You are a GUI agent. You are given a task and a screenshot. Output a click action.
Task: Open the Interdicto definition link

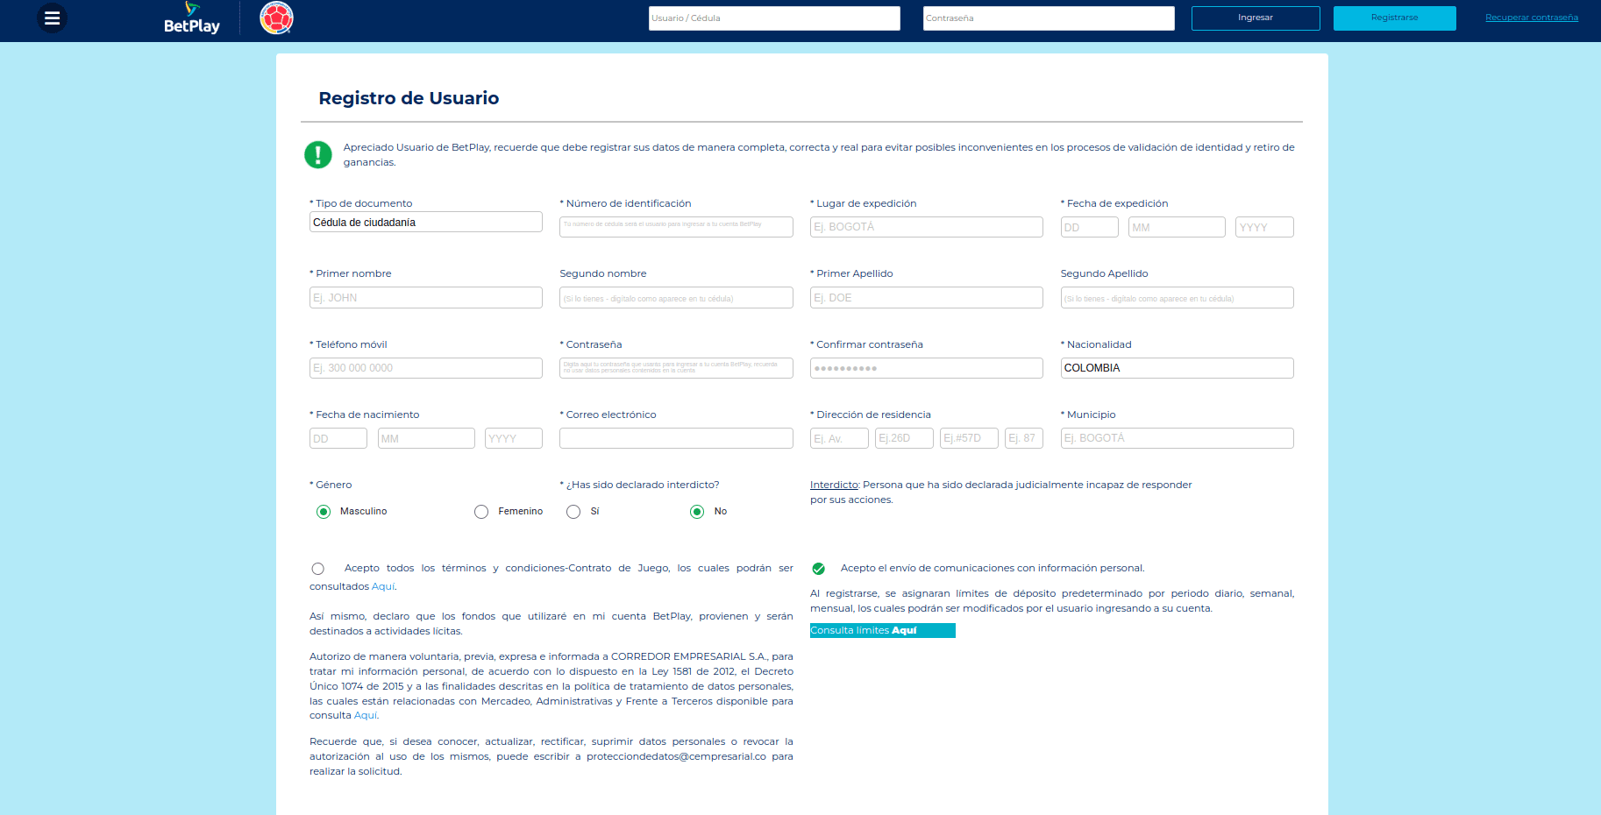833,485
